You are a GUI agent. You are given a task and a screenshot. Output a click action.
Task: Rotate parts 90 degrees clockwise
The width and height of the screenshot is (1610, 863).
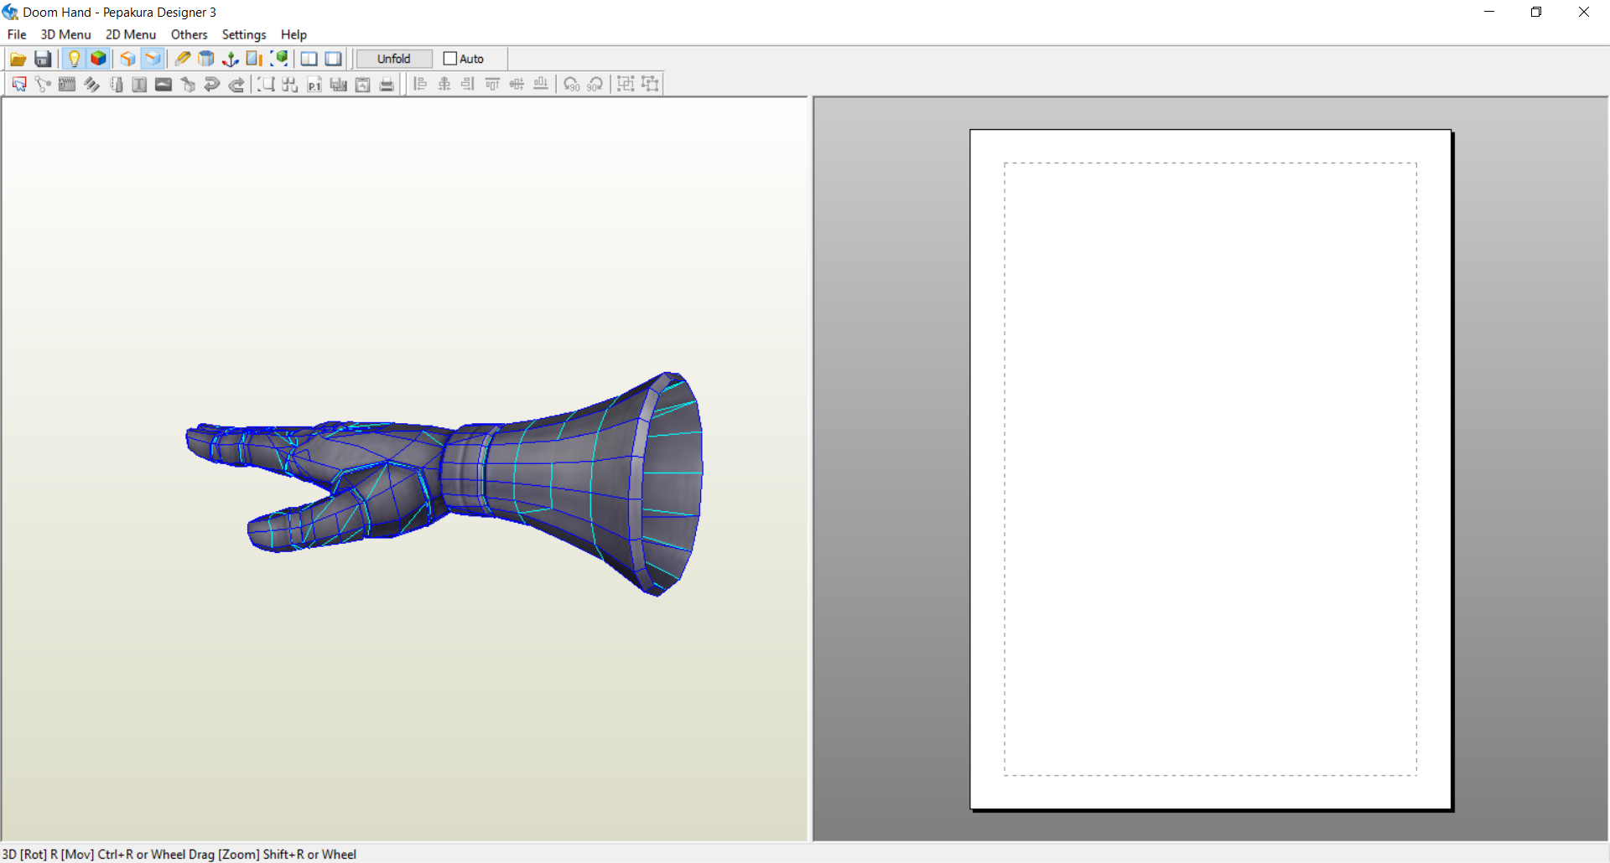point(595,84)
